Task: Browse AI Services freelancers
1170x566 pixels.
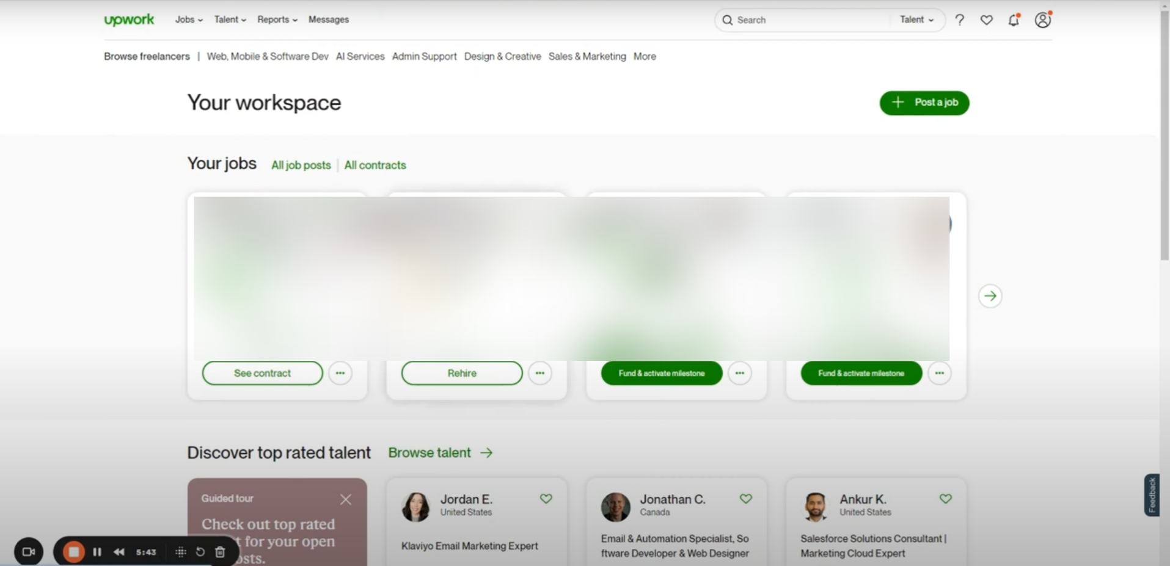Action: click(x=360, y=56)
